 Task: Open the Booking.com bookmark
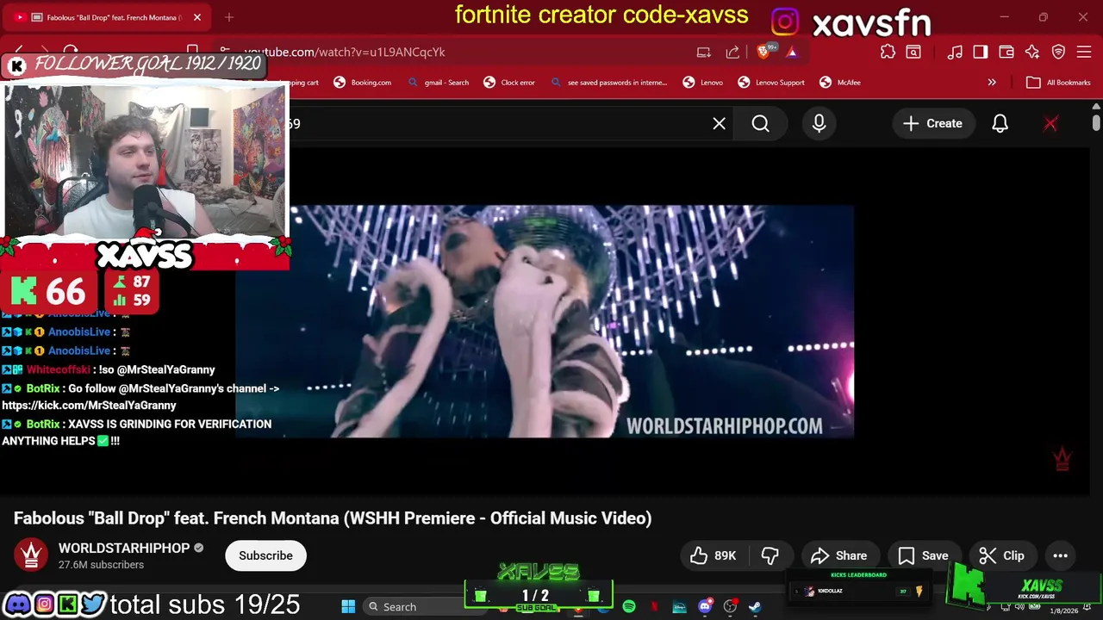(362, 83)
